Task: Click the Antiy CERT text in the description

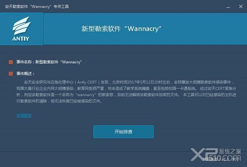Action: point(87,82)
